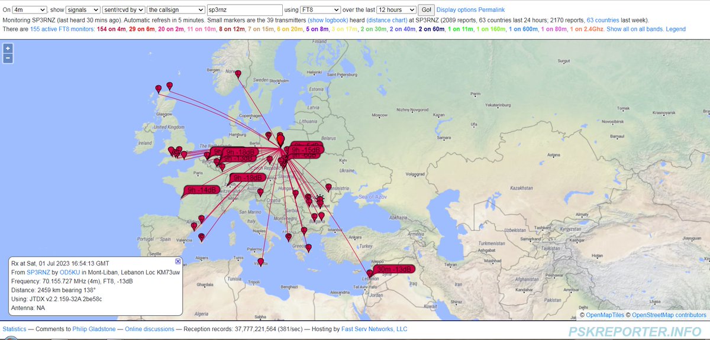Select the marker near Moldova
Screen dimensions: 710x340
[328, 188]
